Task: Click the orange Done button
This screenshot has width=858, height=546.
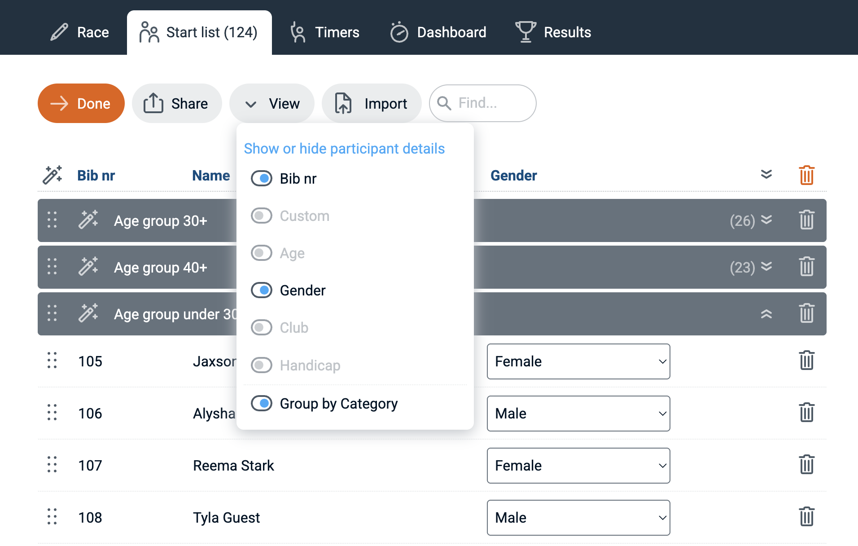Action: point(81,103)
